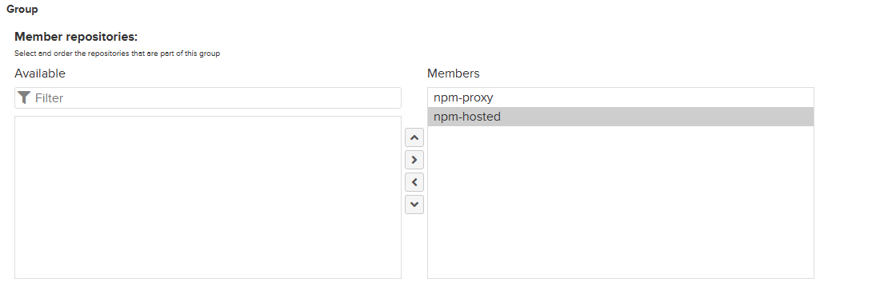Click the npm-hosted row's gray highlighted area
Viewport: 880px width, 294px height.
(657, 117)
